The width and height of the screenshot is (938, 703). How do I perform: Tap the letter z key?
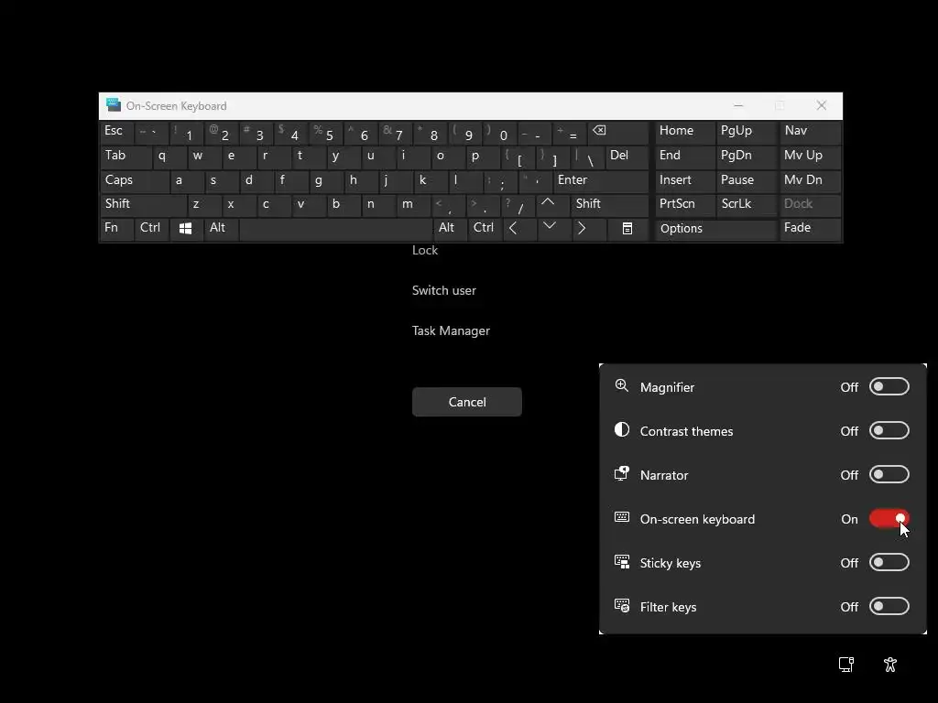[x=202, y=204]
